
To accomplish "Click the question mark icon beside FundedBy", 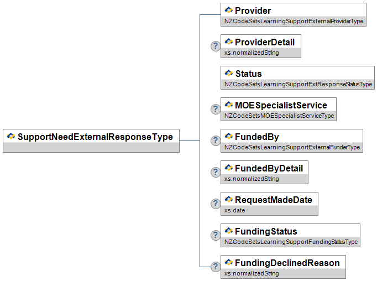I will (x=216, y=140).
